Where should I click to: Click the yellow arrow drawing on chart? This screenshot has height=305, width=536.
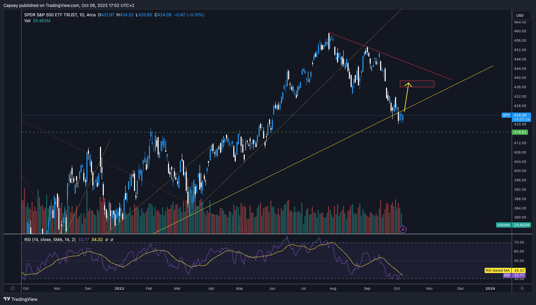(407, 97)
